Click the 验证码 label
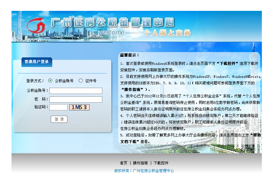This screenshot has height=191, width=274. (41, 107)
